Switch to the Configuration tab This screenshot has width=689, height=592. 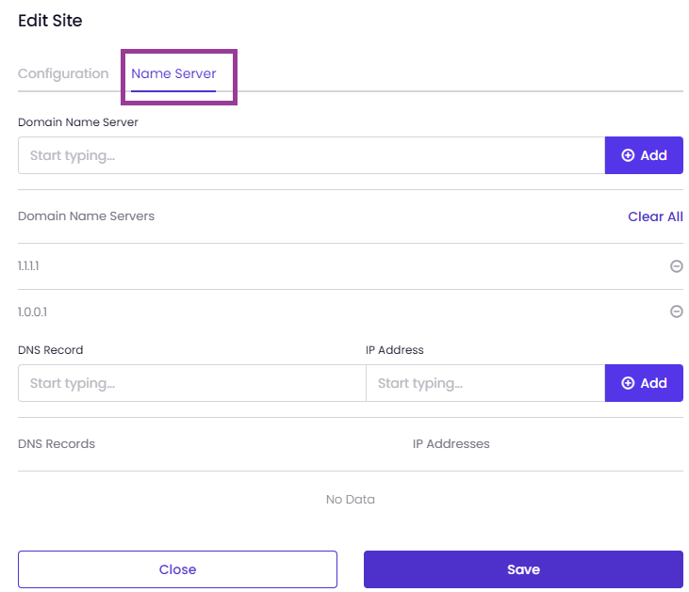[x=63, y=73]
